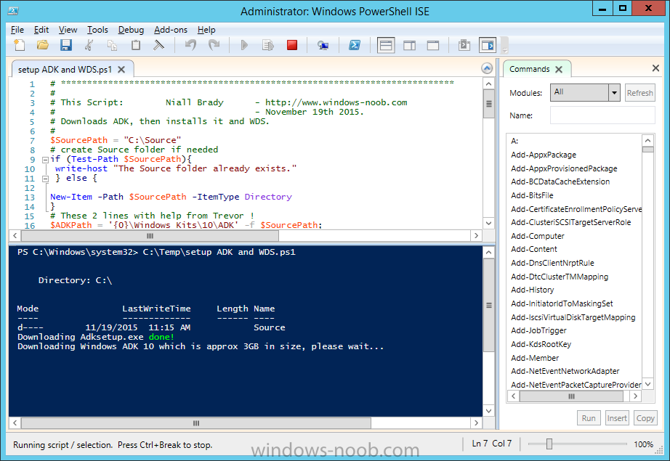This screenshot has height=461, width=670.
Task: Select the setup ADK and WDS.ps1 tab
Action: tap(65, 69)
